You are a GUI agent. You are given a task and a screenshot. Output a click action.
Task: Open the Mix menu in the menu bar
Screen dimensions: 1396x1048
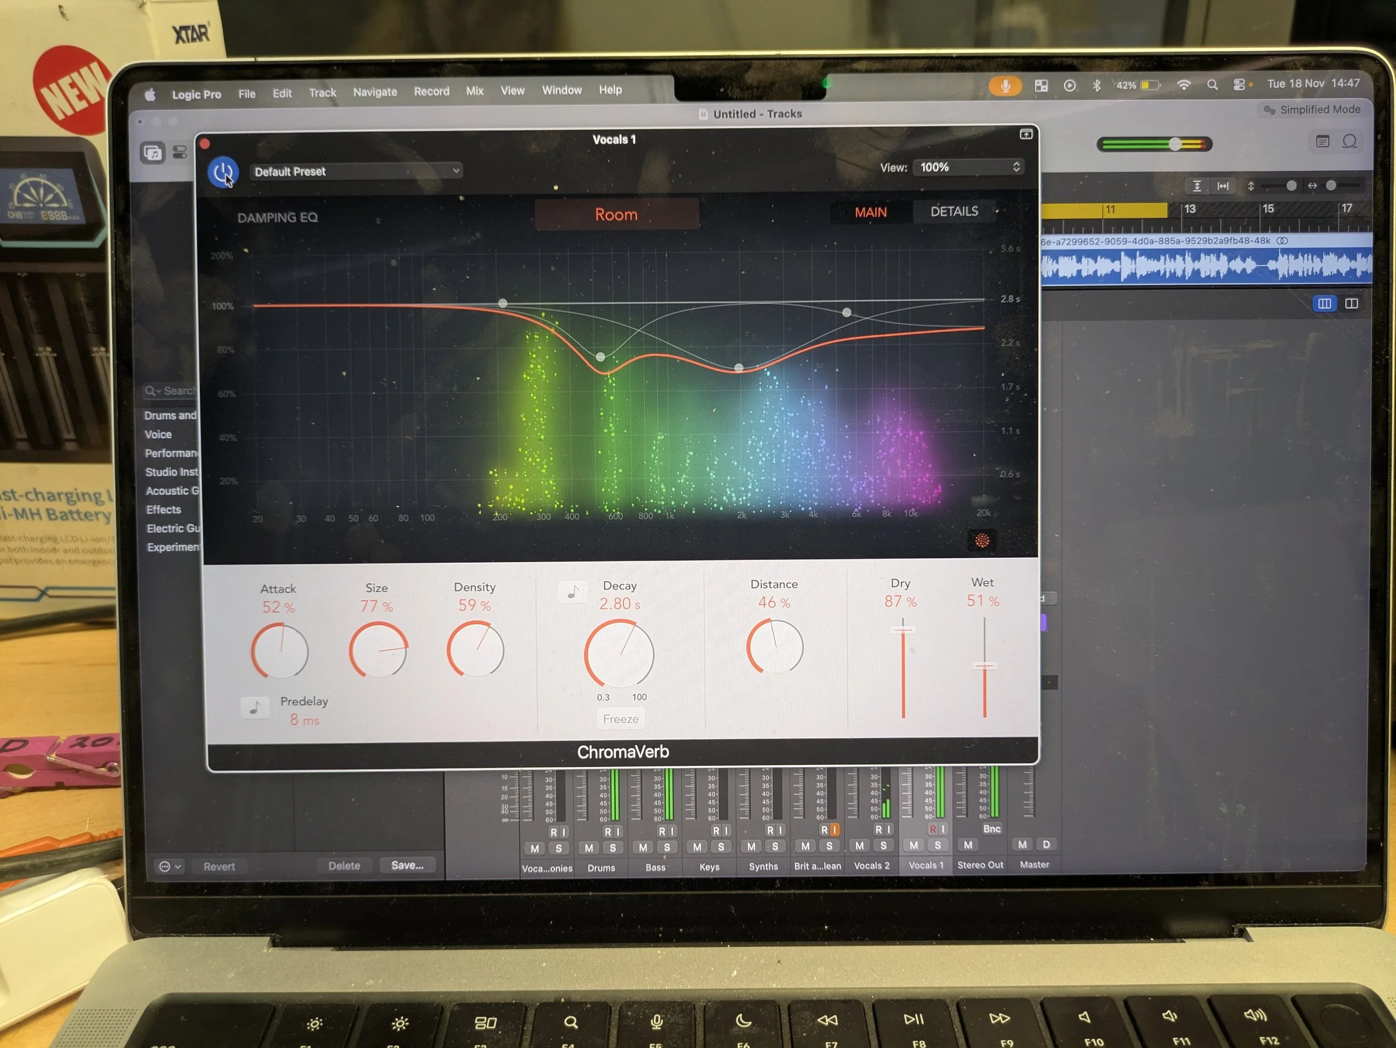coord(475,90)
